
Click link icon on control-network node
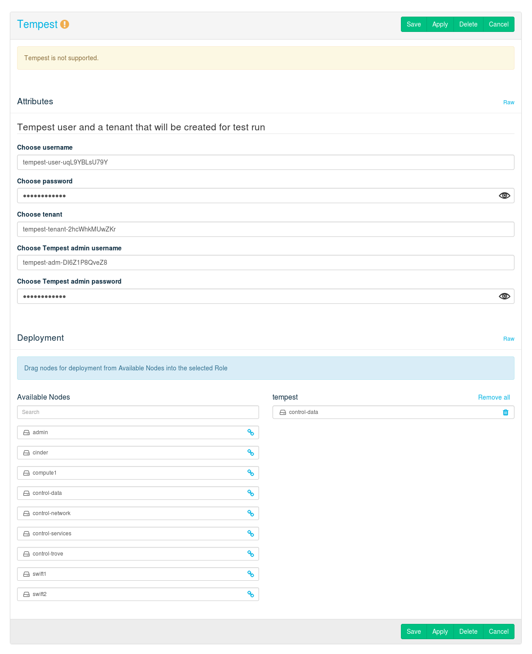(251, 513)
